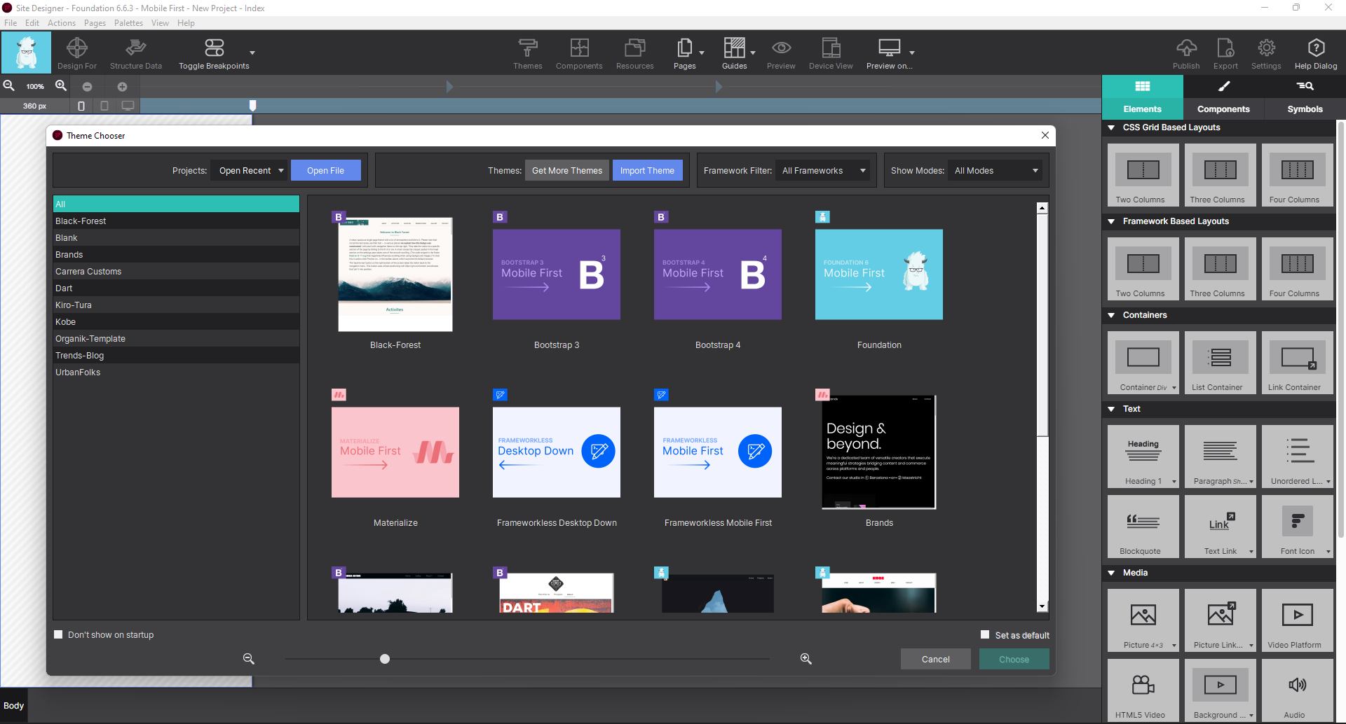The height and width of the screenshot is (724, 1346).
Task: Enable the Don't show on startup checkbox
Action: click(58, 634)
